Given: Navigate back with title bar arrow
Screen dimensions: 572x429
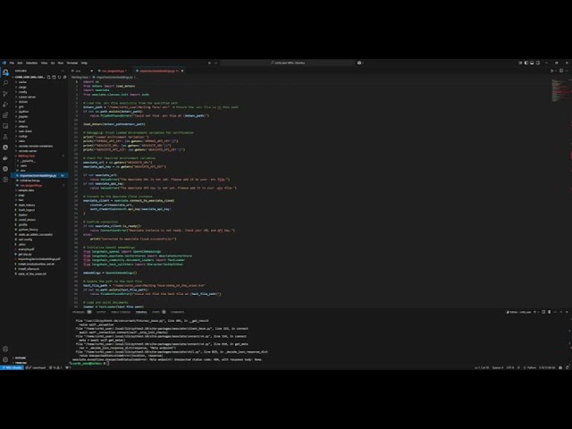Looking at the screenshot, I should click(209, 63).
